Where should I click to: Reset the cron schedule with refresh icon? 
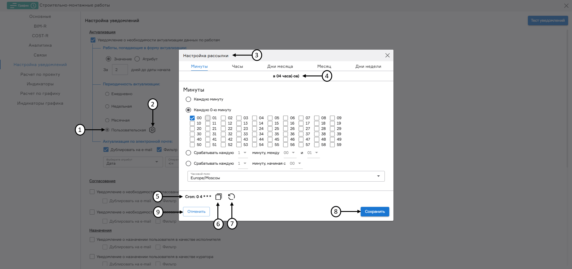pos(232,196)
